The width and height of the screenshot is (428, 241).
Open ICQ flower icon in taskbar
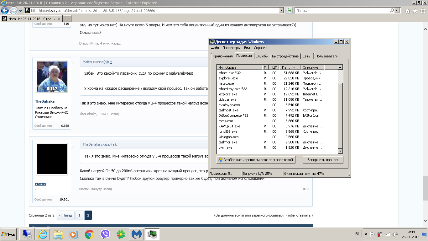click(121, 234)
